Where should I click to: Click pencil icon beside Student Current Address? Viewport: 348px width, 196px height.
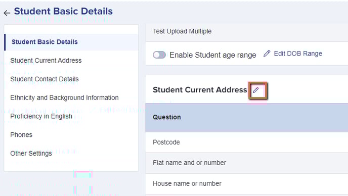pos(256,90)
